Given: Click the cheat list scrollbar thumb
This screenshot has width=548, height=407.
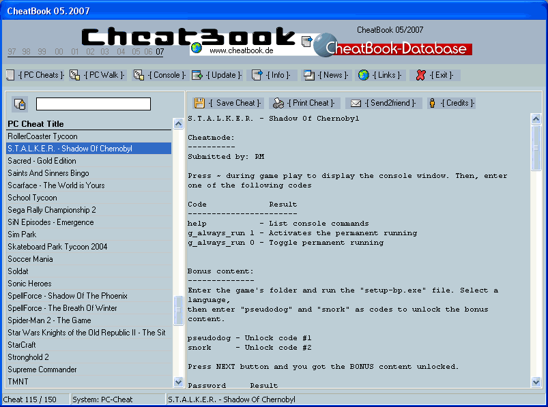Looking at the screenshot, I should click(179, 310).
